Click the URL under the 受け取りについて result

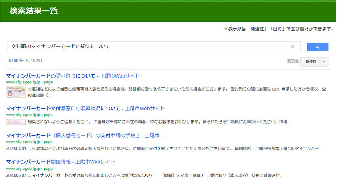point(29,82)
